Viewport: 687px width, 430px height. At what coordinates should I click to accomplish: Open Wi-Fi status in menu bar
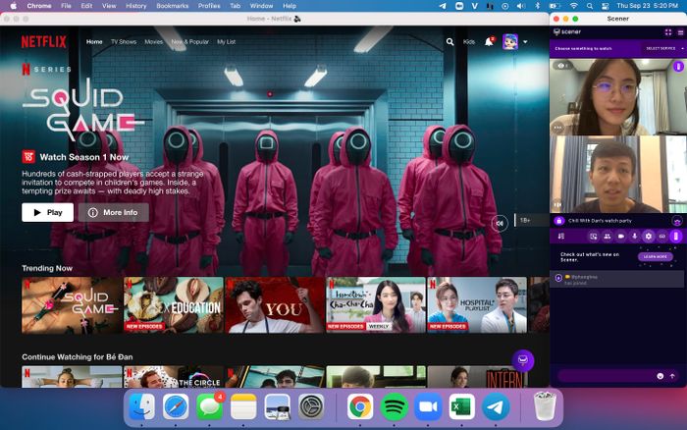click(x=573, y=6)
